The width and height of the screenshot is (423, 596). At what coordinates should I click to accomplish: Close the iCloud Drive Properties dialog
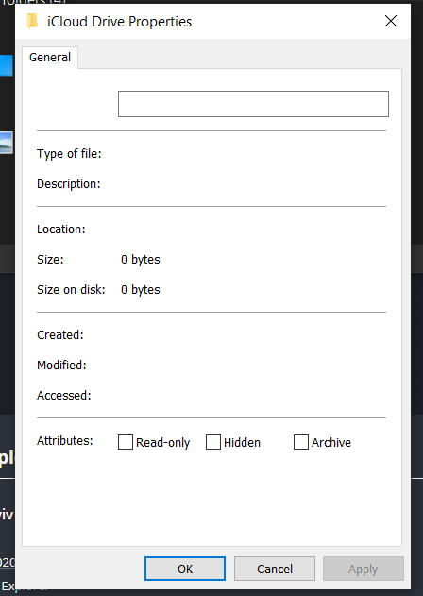pyautogui.click(x=391, y=21)
